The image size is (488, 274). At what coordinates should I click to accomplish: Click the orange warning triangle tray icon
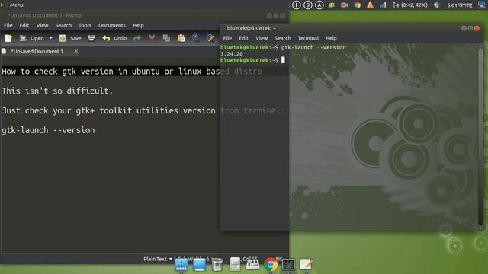tap(370, 5)
